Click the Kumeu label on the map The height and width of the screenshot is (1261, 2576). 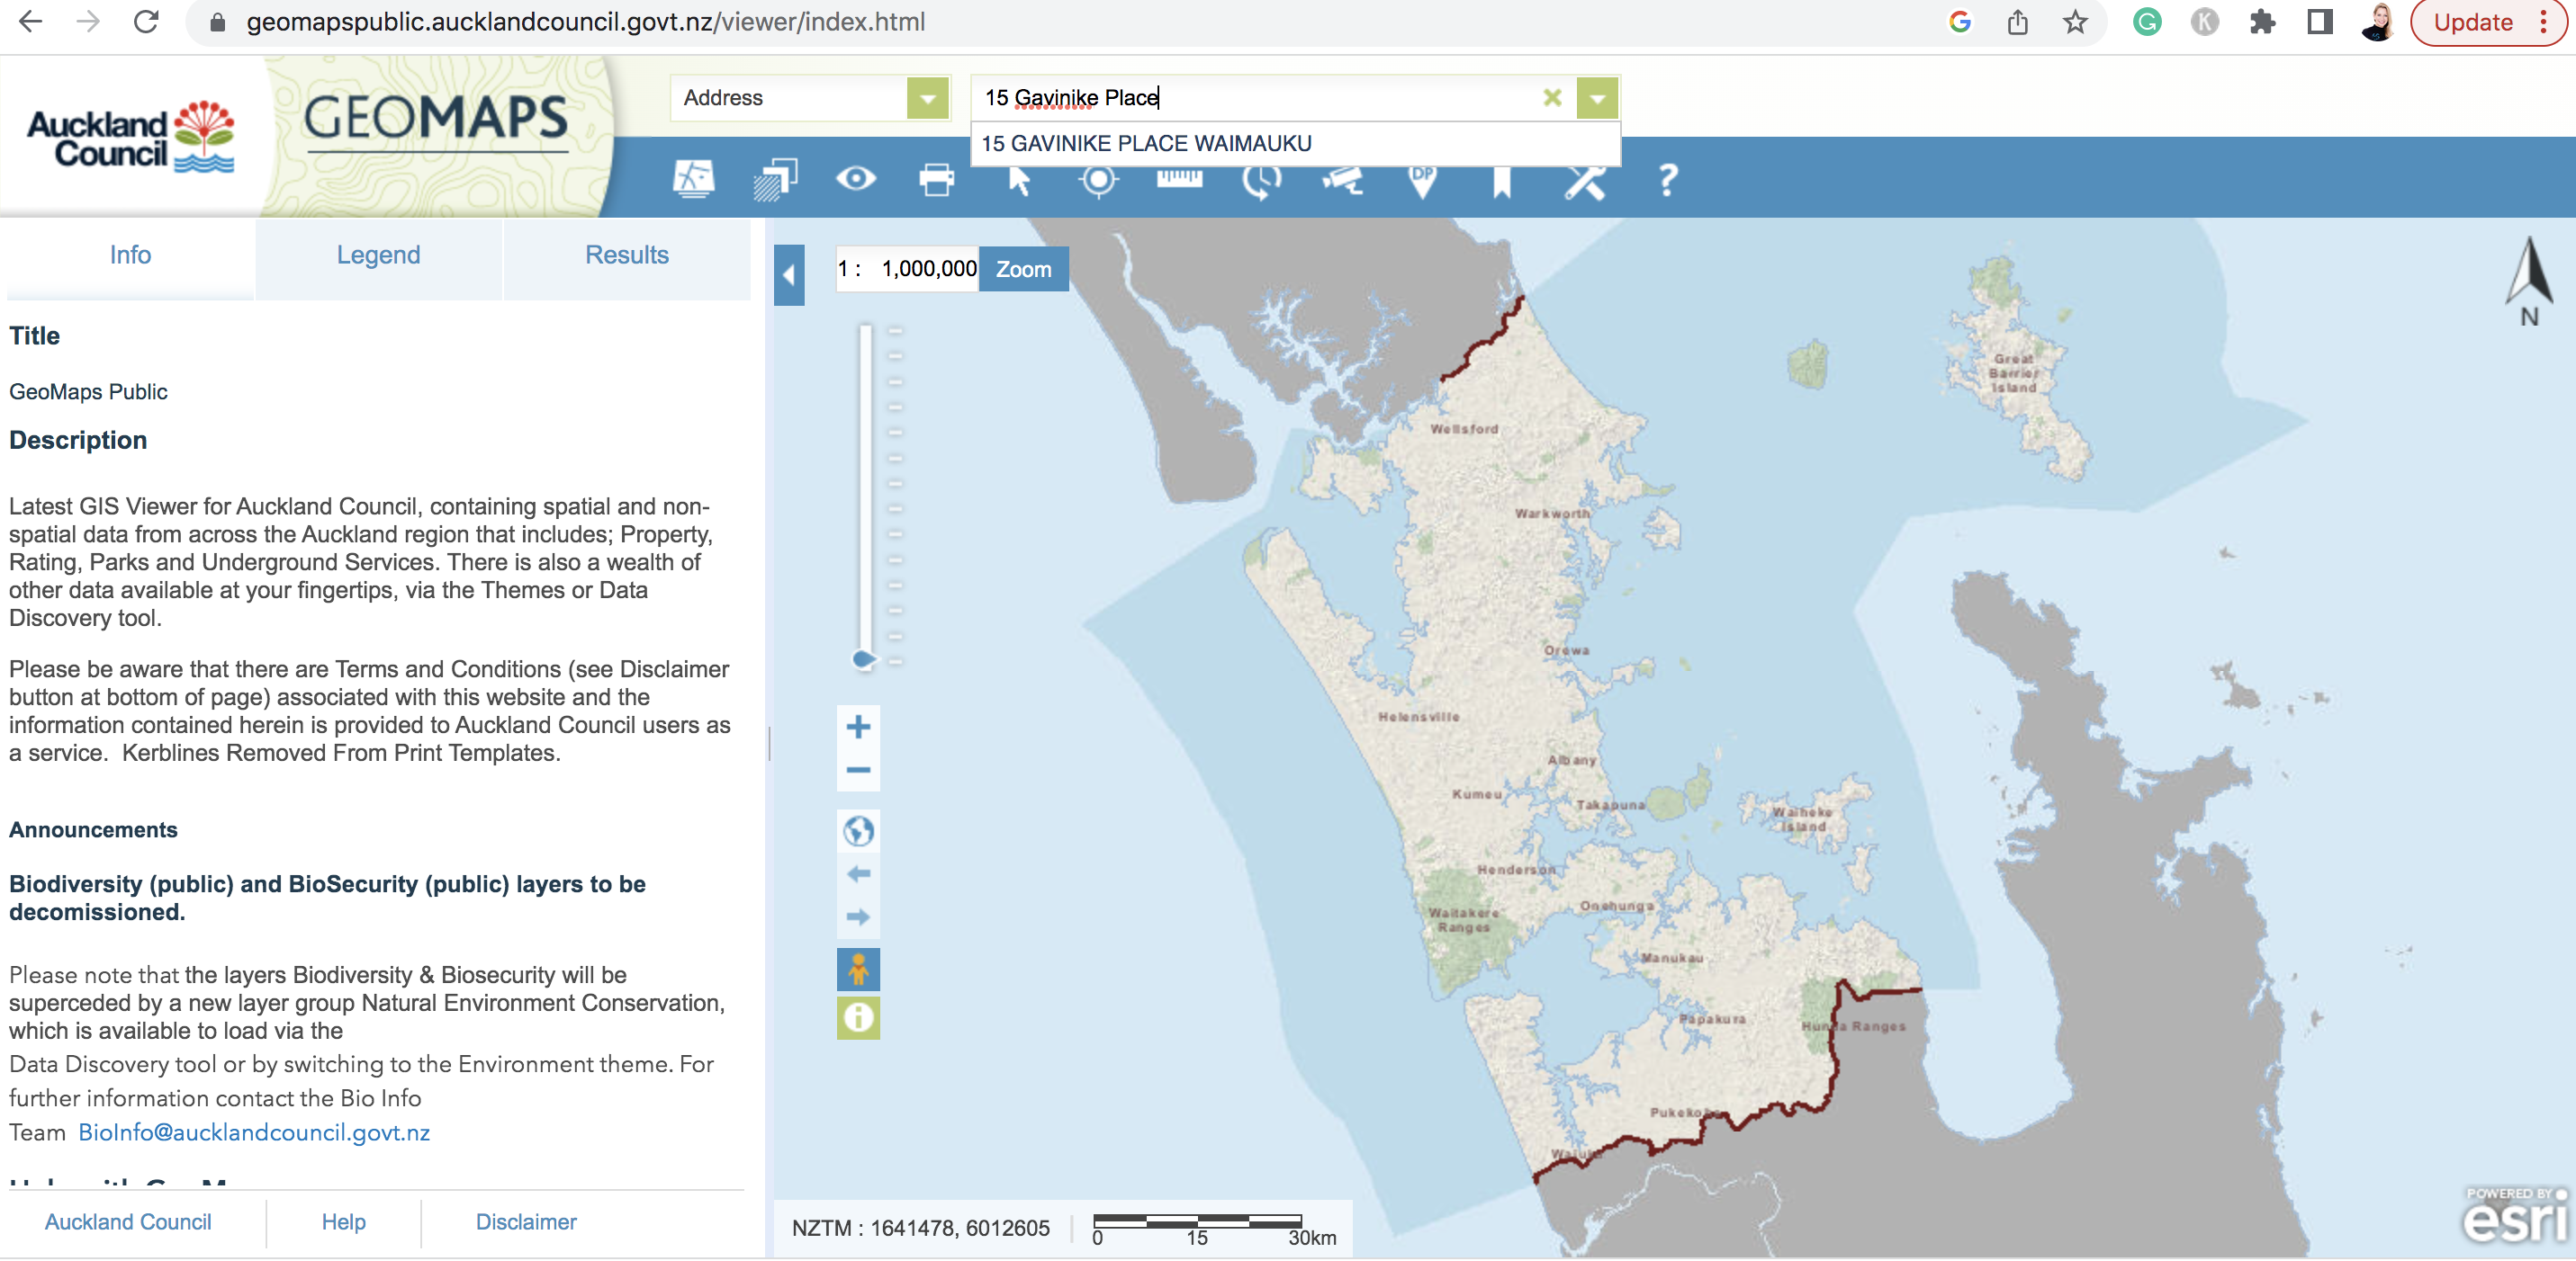coord(1477,794)
